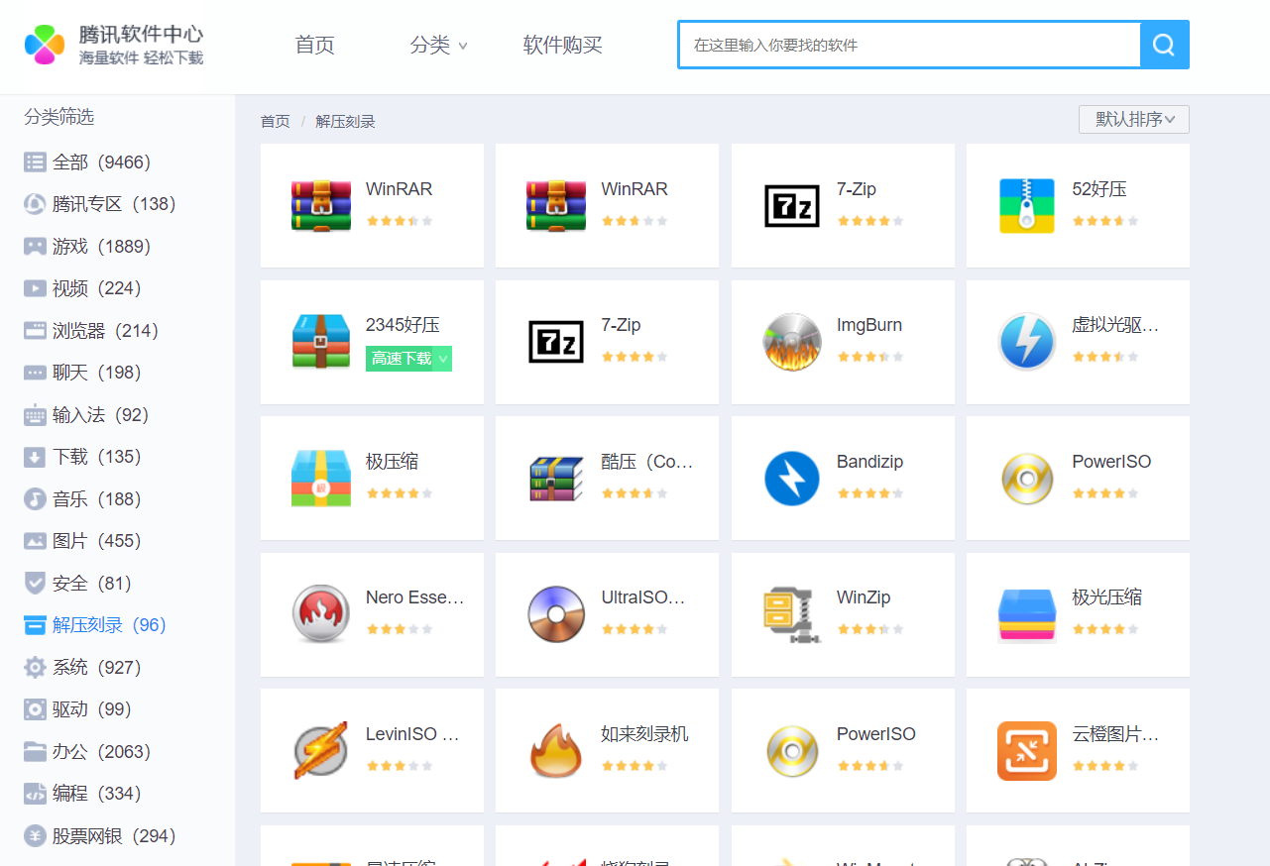Open the 办公 (2063) category
1270x866 pixels.
pyautogui.click(x=87, y=752)
